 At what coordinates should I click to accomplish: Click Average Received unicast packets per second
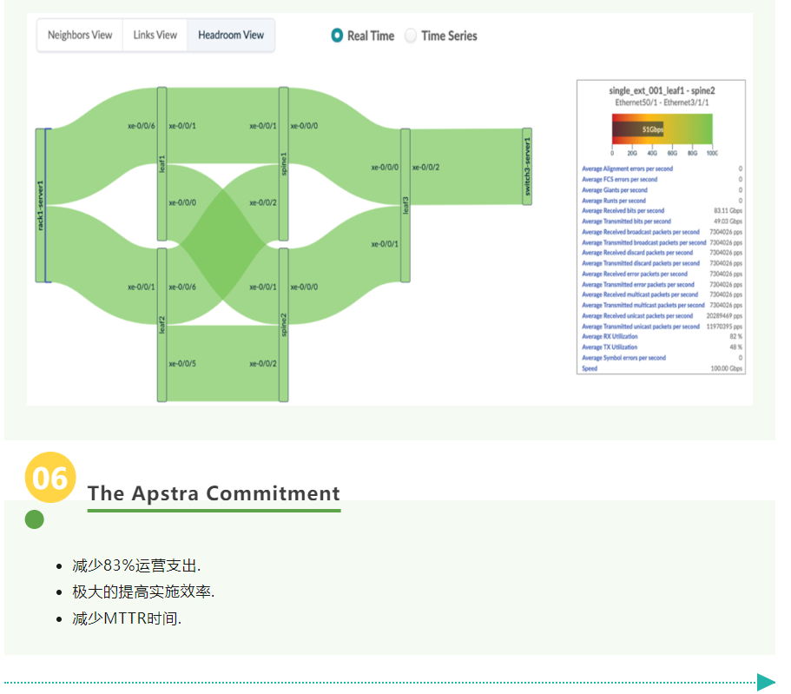coord(637,315)
